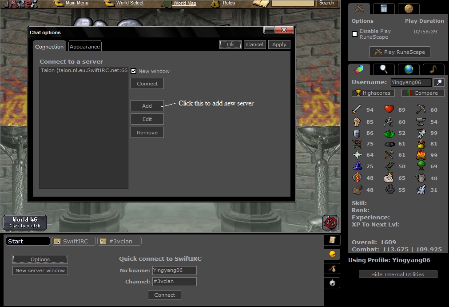Click Cancel in Chat options dialog
This screenshot has width=449, height=307.
coord(254,44)
